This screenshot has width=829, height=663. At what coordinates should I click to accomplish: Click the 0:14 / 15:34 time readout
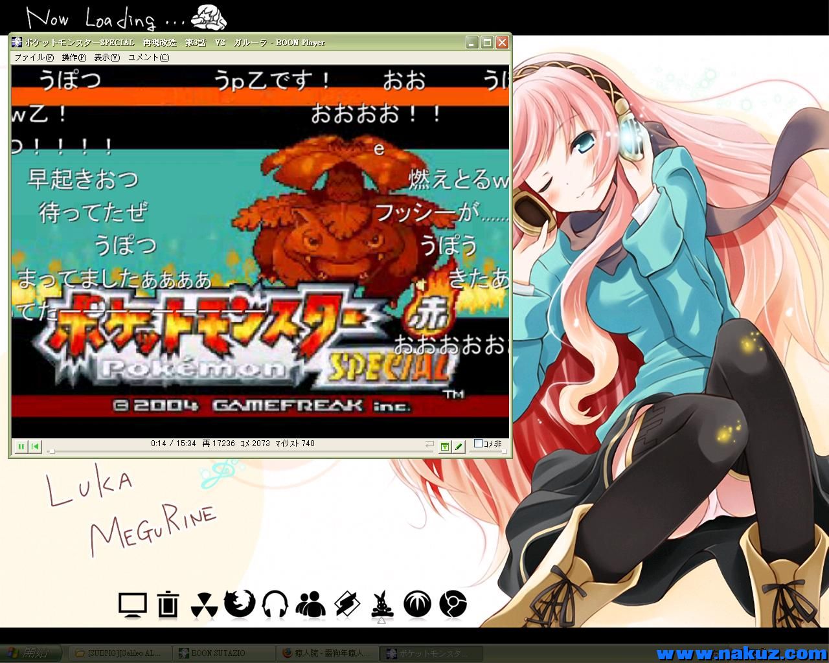tap(173, 444)
